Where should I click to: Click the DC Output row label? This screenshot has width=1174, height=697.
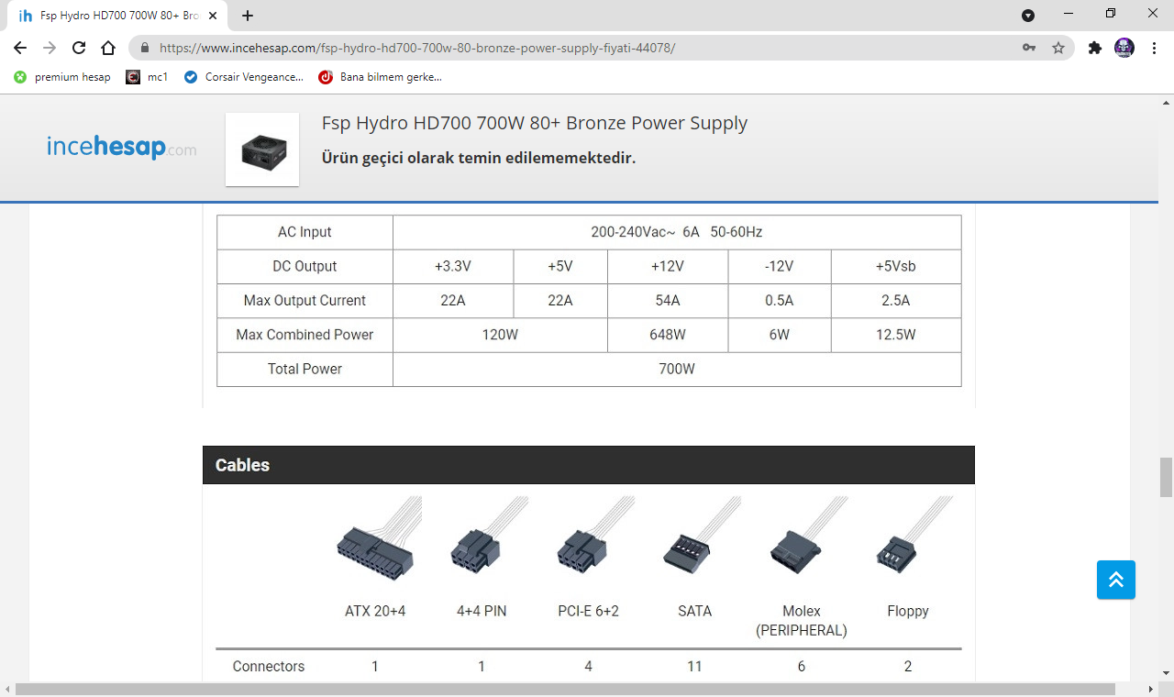tap(305, 266)
